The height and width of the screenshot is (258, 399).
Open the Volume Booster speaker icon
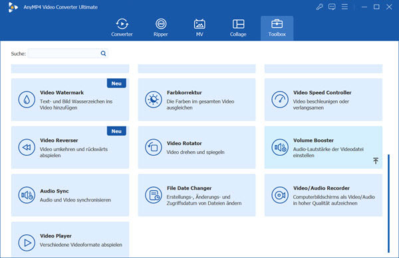coord(280,147)
